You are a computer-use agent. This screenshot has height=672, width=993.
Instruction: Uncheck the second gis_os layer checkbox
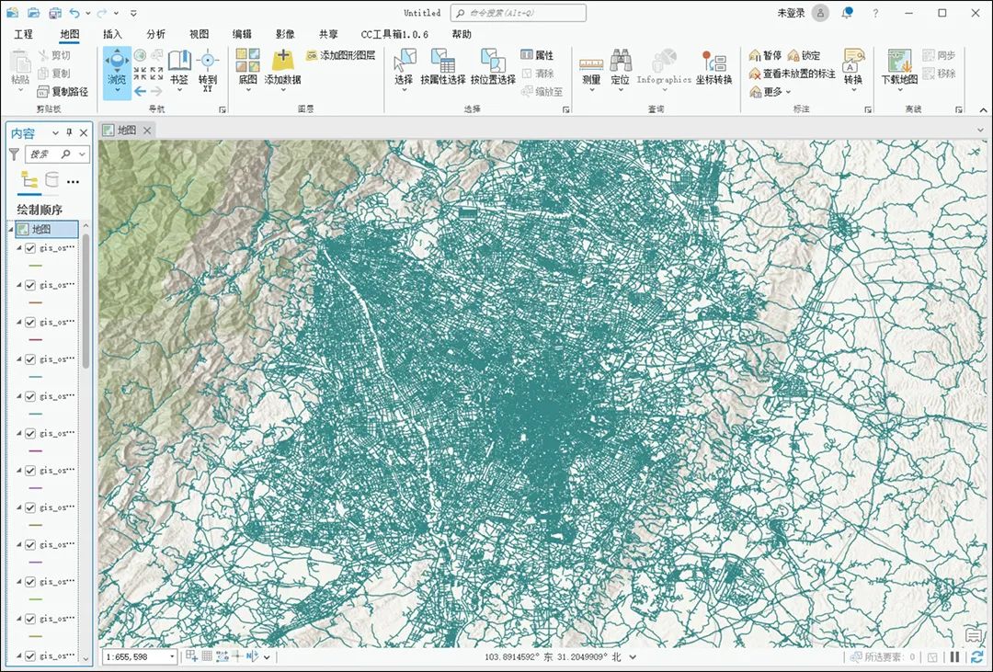pyautogui.click(x=29, y=285)
